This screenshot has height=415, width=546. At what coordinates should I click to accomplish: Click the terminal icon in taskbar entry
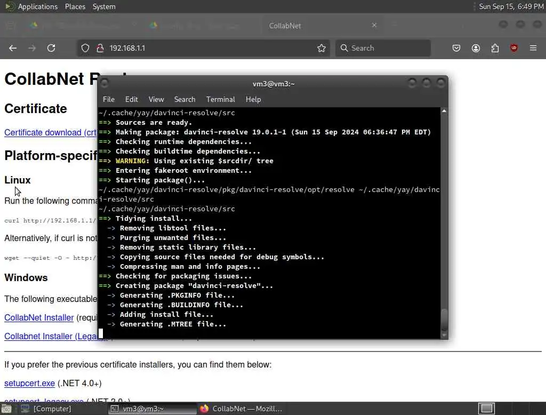115,409
